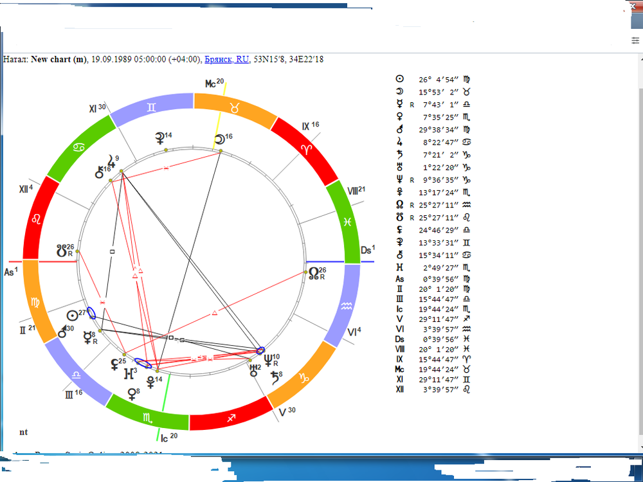Select the Venus glyph inside the chart wheel
This screenshot has height=482, width=643.
[x=132, y=395]
